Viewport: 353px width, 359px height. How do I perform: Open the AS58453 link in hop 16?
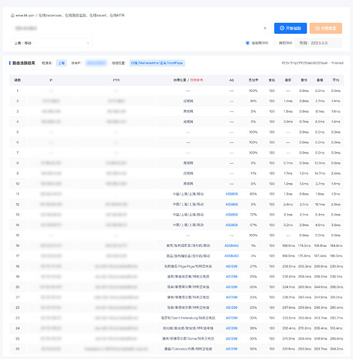(232, 246)
